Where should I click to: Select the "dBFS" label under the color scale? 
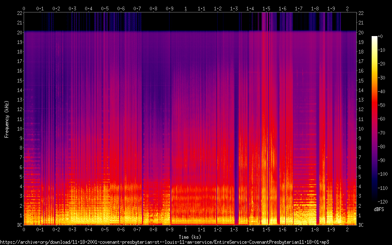[x=379, y=209]
